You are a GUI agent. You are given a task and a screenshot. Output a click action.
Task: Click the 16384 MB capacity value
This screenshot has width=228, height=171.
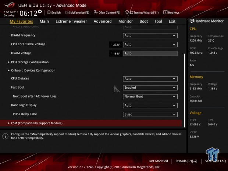tap(196, 101)
